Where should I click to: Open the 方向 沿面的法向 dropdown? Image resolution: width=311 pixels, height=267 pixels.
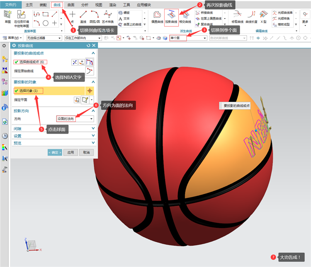tap(75, 119)
